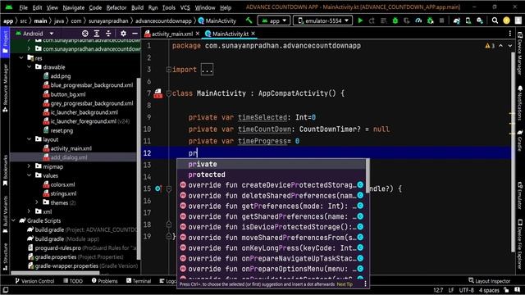Click the Stop square icon
The height and width of the screenshot is (295, 525).
[441, 20]
